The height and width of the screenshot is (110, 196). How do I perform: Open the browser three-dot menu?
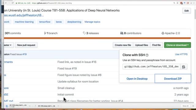(194, 3)
